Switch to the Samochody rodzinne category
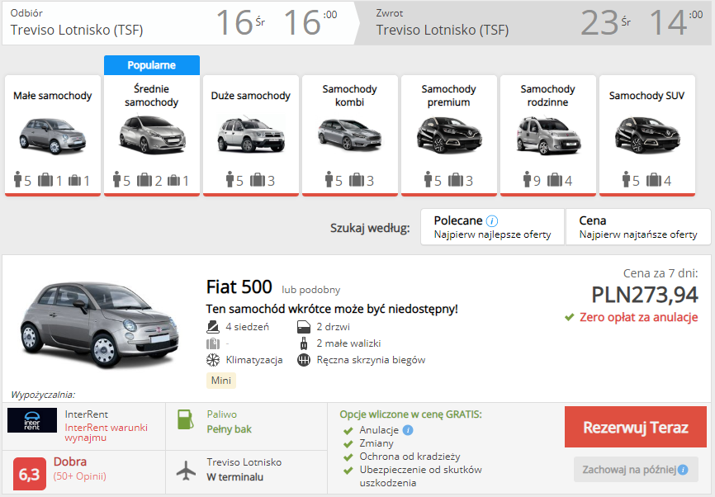Image resolution: width=715 pixels, height=497 pixels. coord(548,136)
